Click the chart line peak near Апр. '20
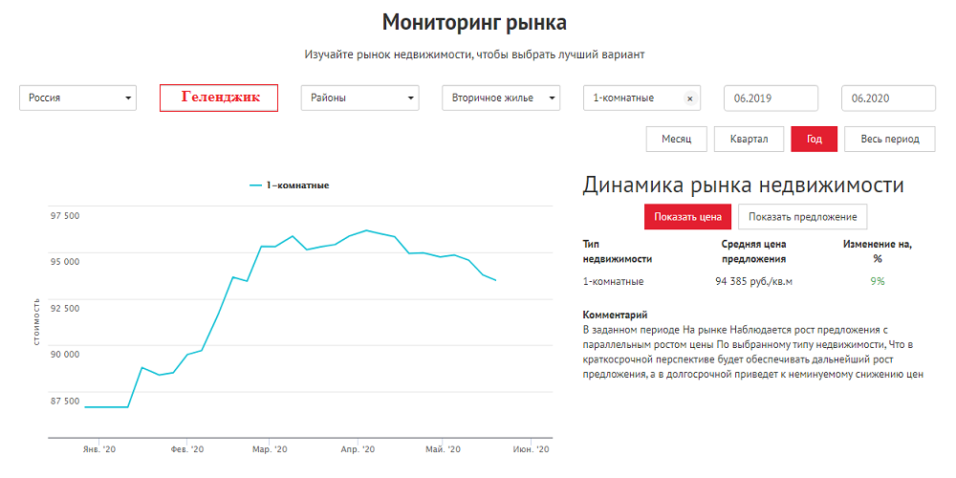Image resolution: width=956 pixels, height=478 pixels. tap(366, 230)
